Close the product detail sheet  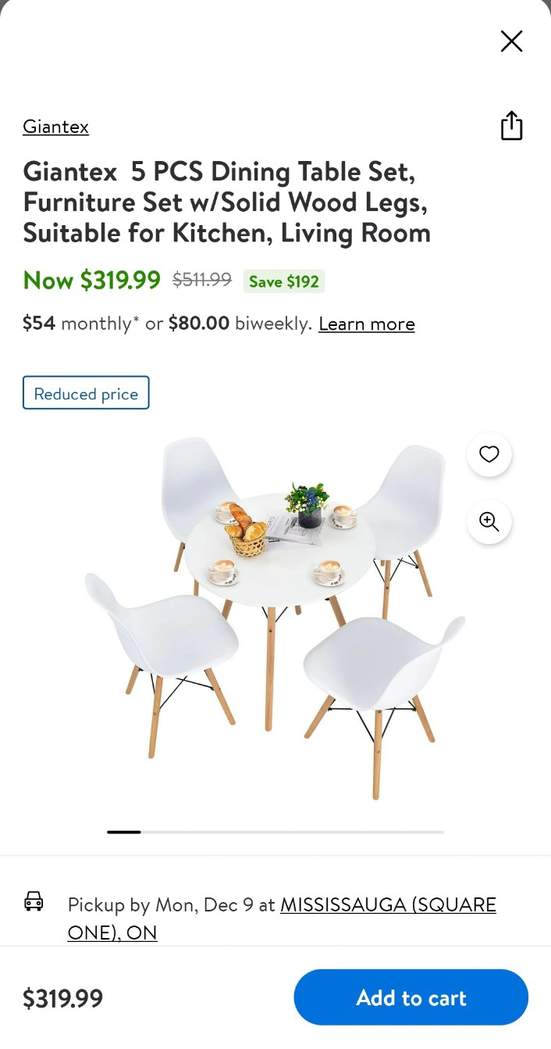(511, 41)
